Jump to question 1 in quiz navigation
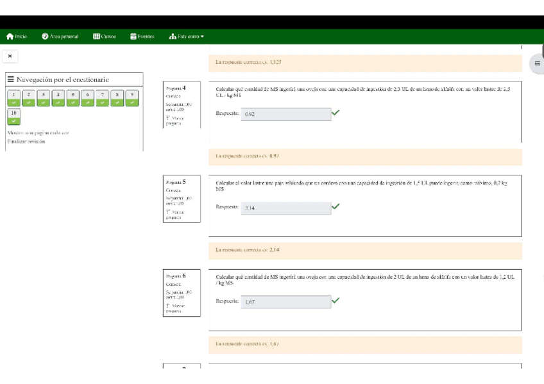The image size is (544, 384). tap(13, 97)
